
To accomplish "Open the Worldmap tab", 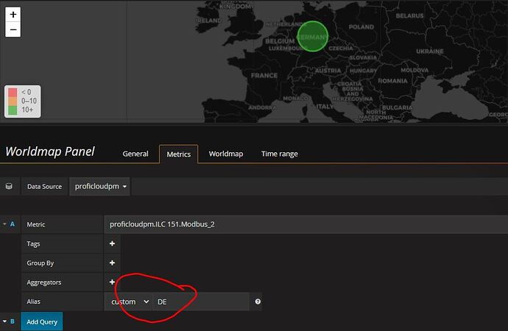I will tap(226, 154).
